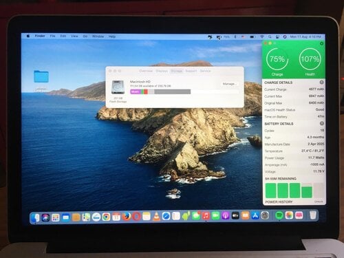Click the purple segment of storage bar
Image resolution: width=344 pixels, height=258 pixels.
click(x=136, y=92)
